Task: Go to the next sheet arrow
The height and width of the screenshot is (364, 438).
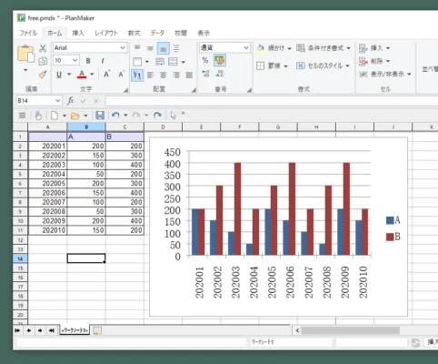Action: (x=40, y=330)
